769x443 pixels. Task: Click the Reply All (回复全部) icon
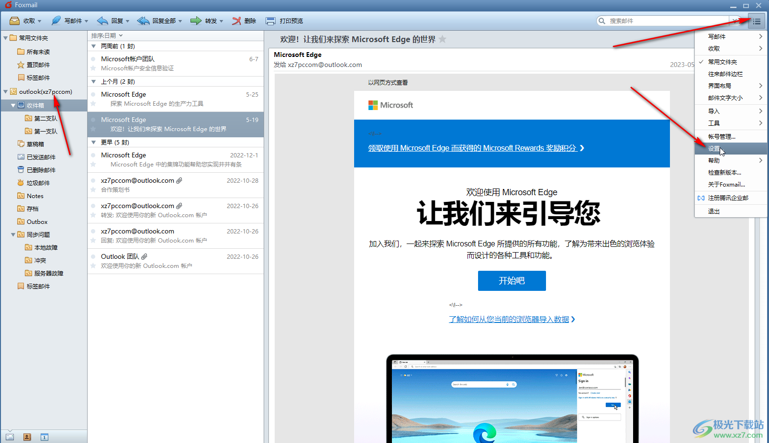[x=143, y=21]
